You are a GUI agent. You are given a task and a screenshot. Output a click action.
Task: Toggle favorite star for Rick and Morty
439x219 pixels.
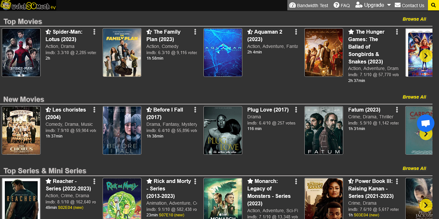point(149,181)
